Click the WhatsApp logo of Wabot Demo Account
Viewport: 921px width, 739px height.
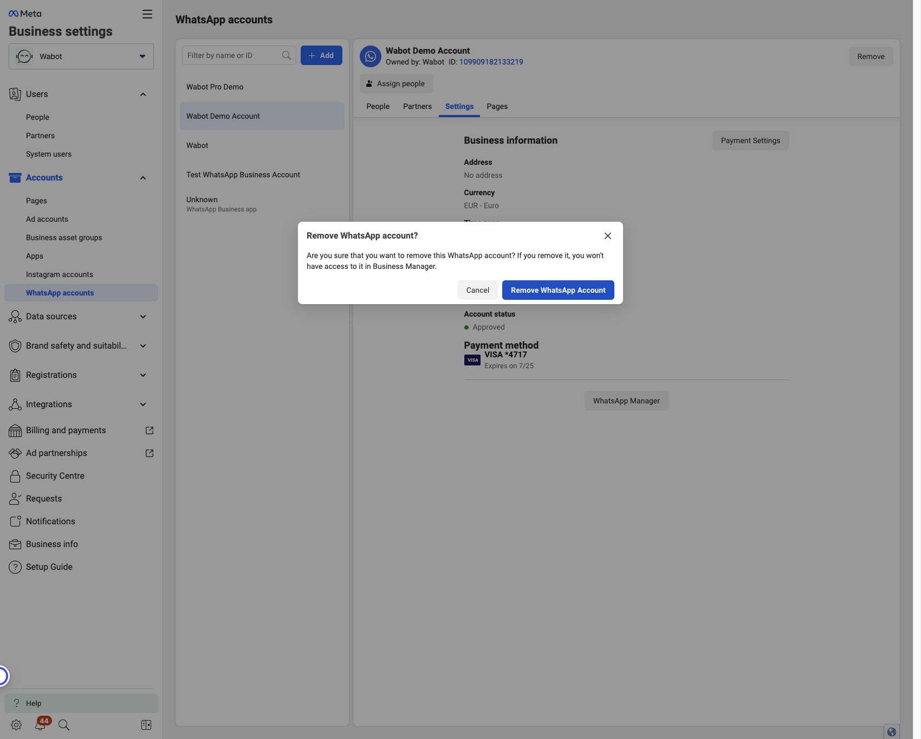tap(371, 56)
